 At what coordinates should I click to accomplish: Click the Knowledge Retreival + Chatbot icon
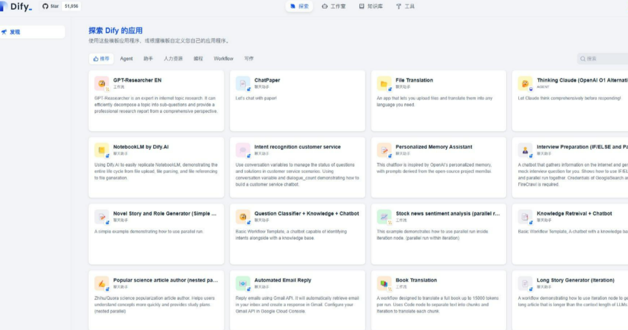coord(525,217)
